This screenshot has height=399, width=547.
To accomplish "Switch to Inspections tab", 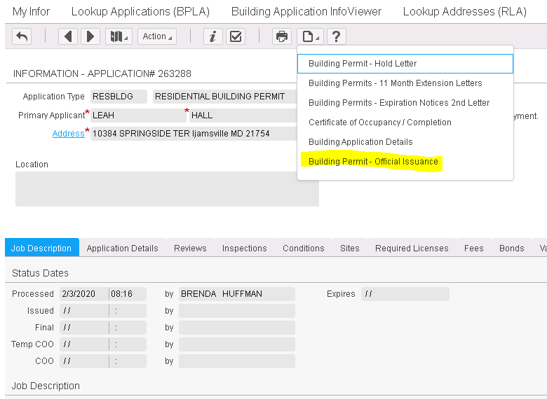I will (245, 248).
